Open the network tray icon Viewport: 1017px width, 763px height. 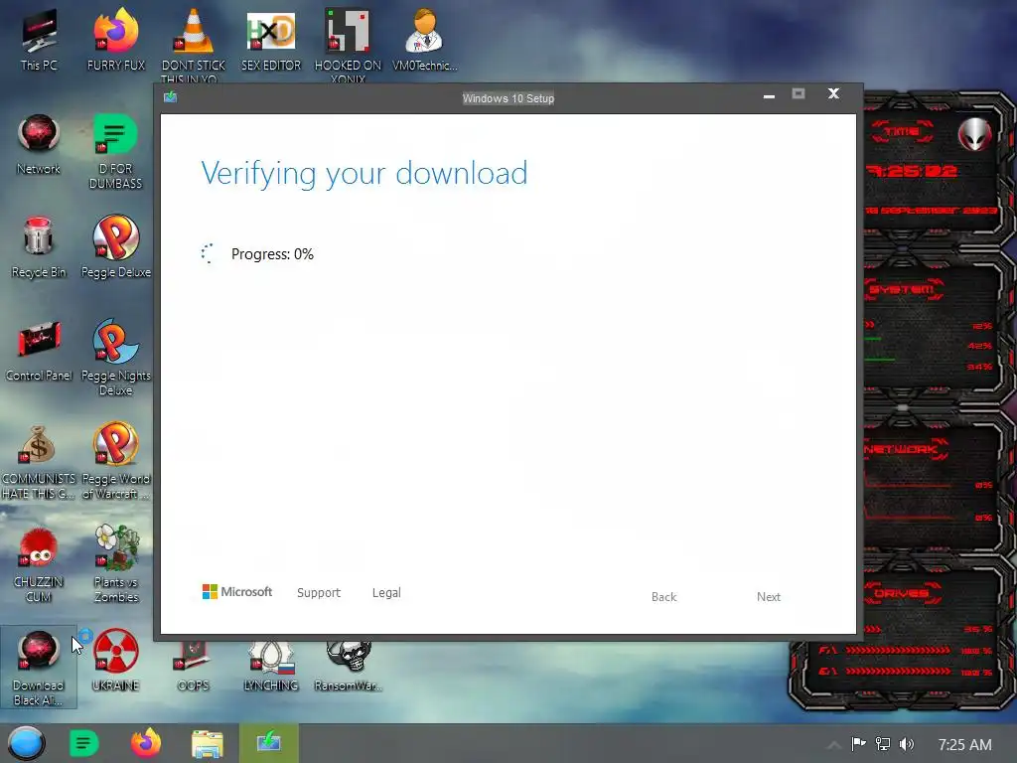pyautogui.click(x=883, y=743)
